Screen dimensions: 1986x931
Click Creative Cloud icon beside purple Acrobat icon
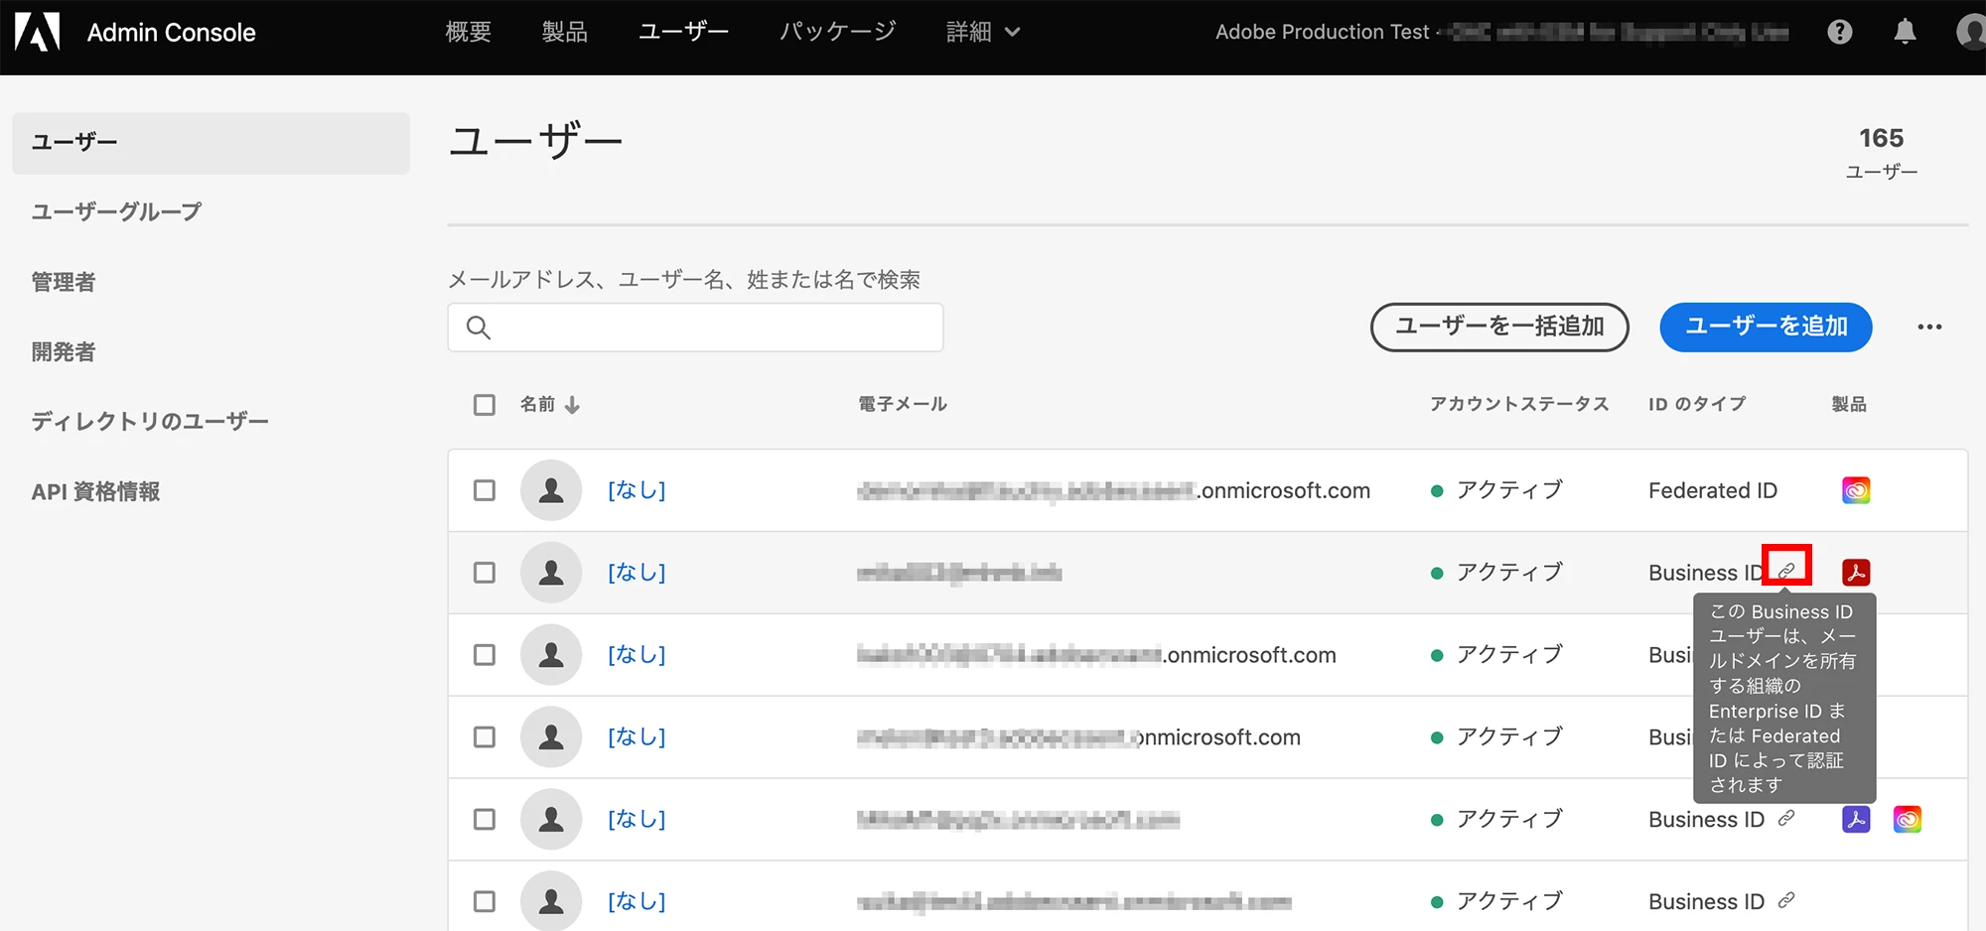1908,819
